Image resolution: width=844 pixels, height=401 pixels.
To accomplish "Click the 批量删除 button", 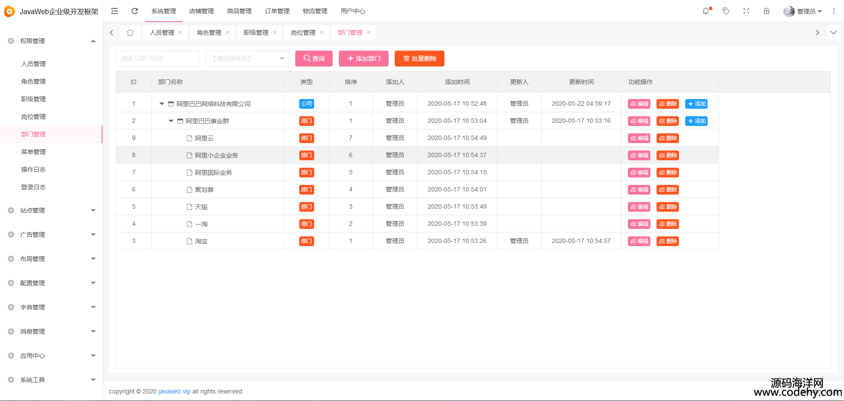I will coord(419,59).
